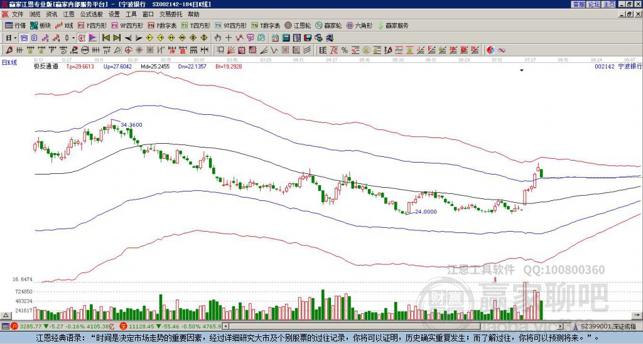
Task: Click the 论坛 button in title bar
Action: pos(594,4)
